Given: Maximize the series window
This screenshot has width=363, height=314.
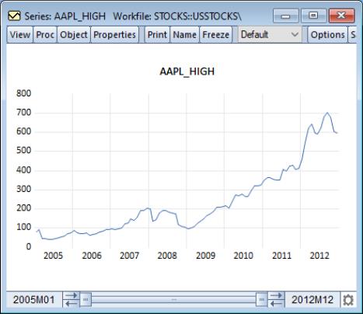Looking at the screenshot, I should coord(313,16).
